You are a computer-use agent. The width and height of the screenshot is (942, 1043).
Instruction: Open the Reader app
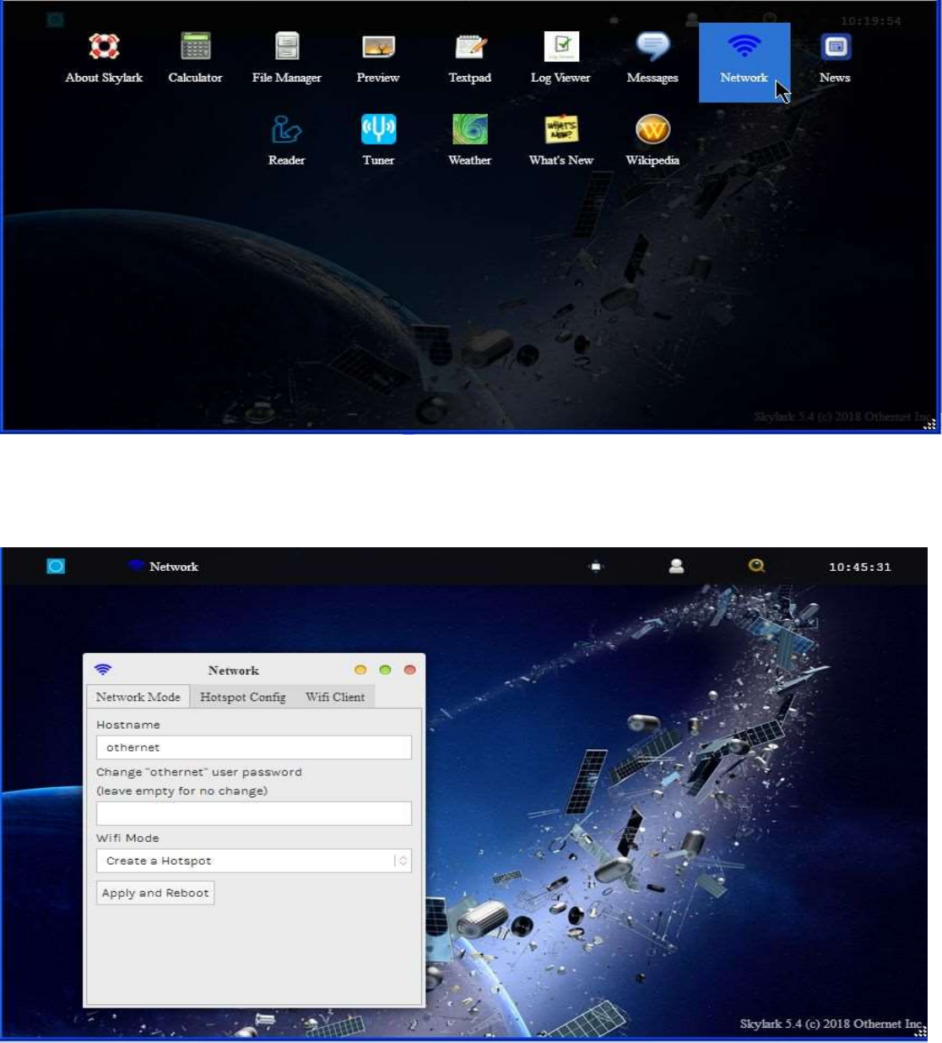[287, 140]
